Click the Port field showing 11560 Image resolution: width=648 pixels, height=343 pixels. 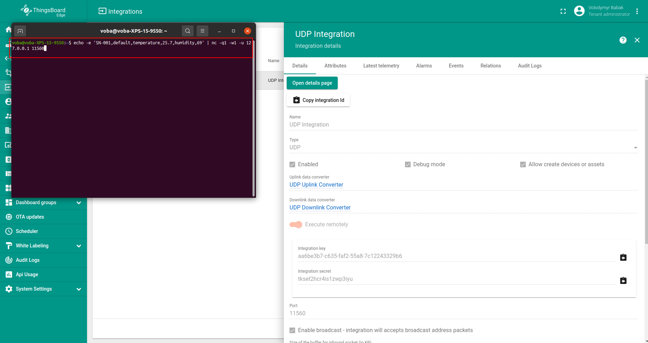[463, 313]
